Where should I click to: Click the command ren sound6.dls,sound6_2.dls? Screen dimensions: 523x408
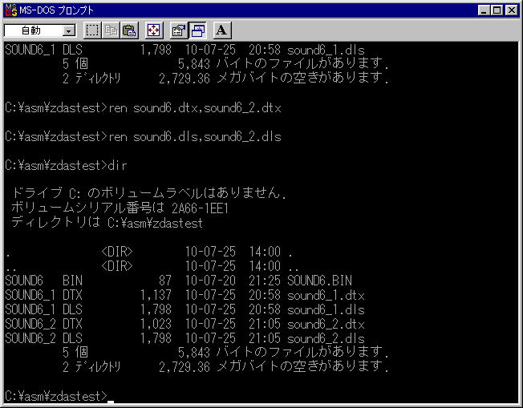195,137
